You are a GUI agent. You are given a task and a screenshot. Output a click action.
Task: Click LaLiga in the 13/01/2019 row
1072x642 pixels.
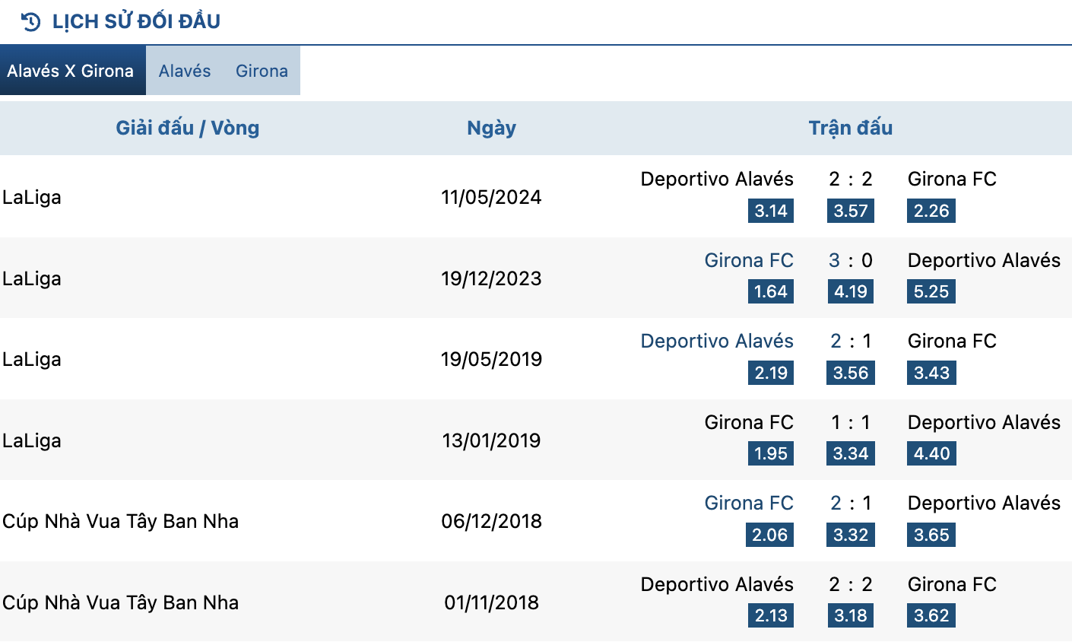[x=32, y=440]
